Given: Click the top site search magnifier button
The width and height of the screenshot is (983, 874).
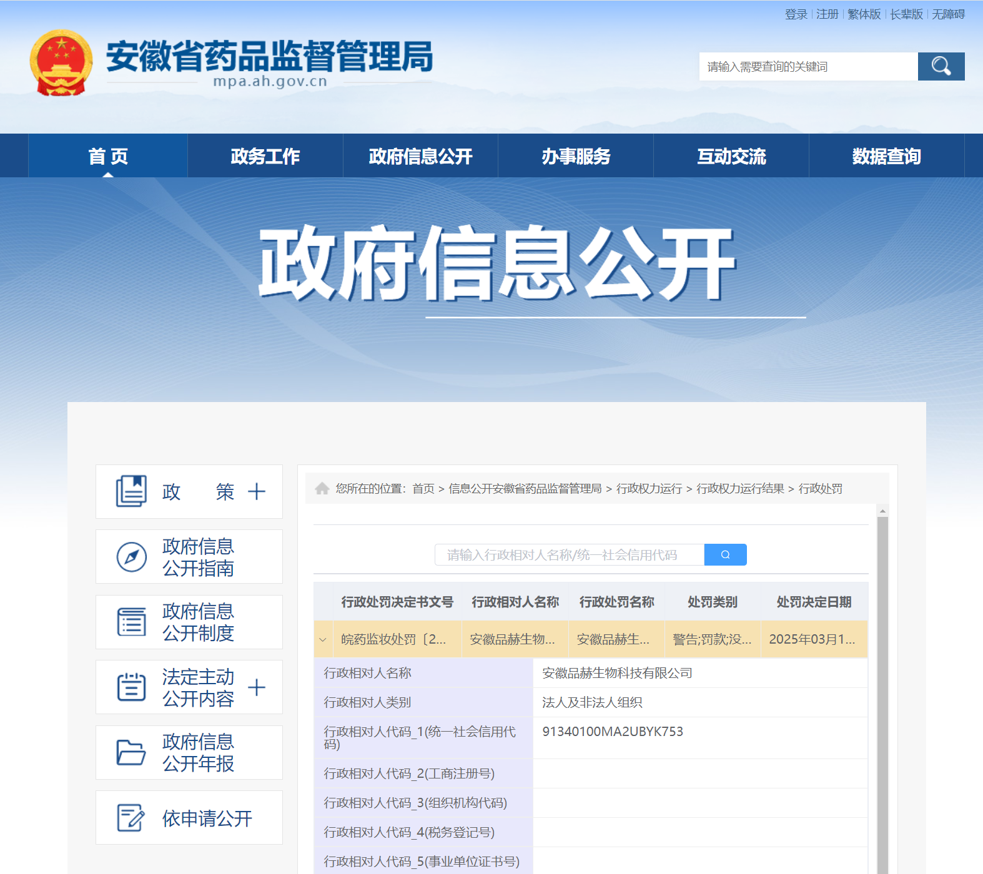Looking at the screenshot, I should (x=941, y=66).
